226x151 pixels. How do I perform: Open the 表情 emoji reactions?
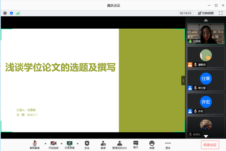click(152, 145)
